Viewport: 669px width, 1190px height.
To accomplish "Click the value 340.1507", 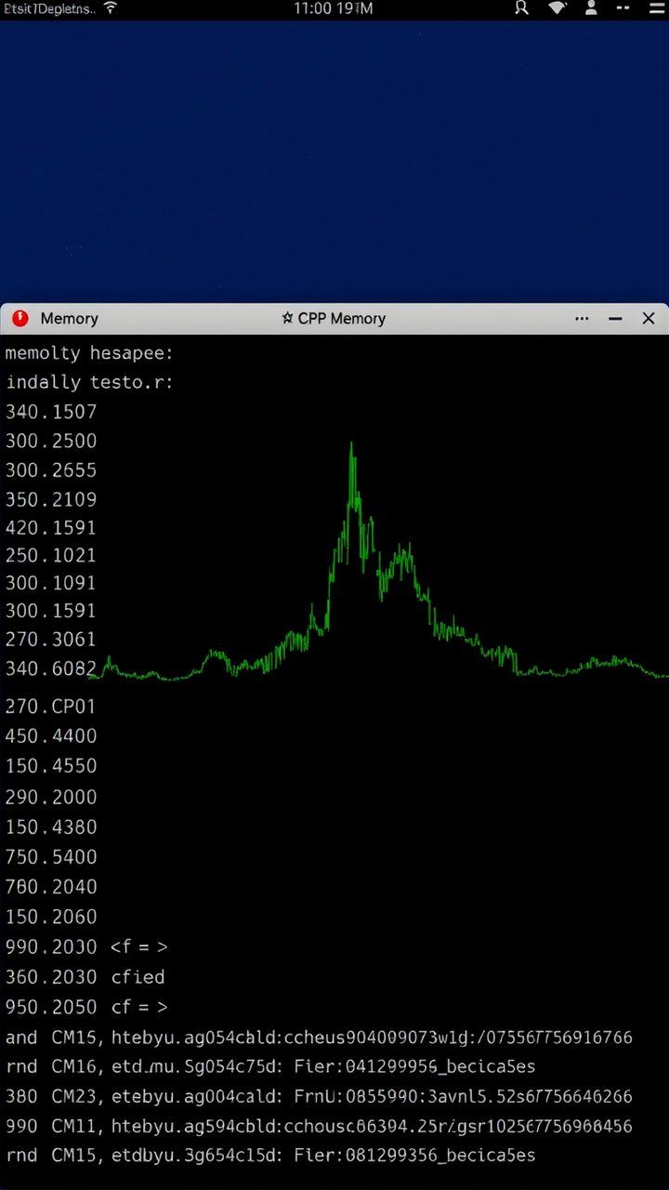I will click(51, 412).
